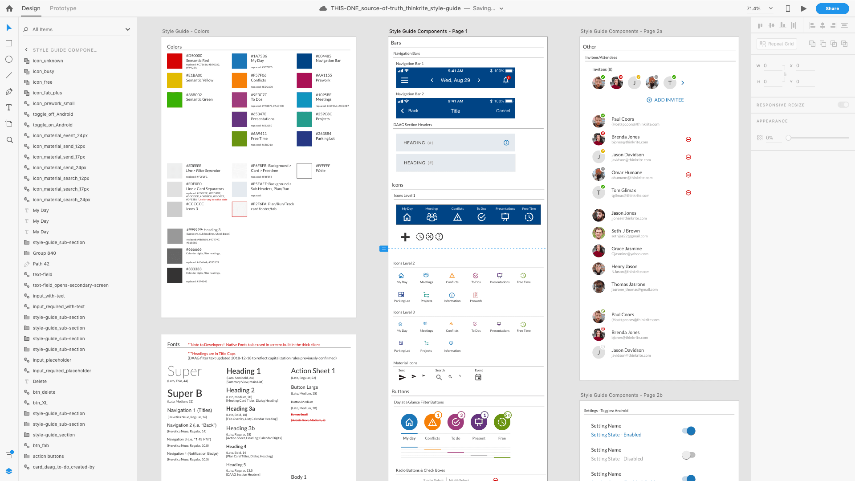Switch to the Design tab
This screenshot has height=481, width=855.
[x=31, y=8]
